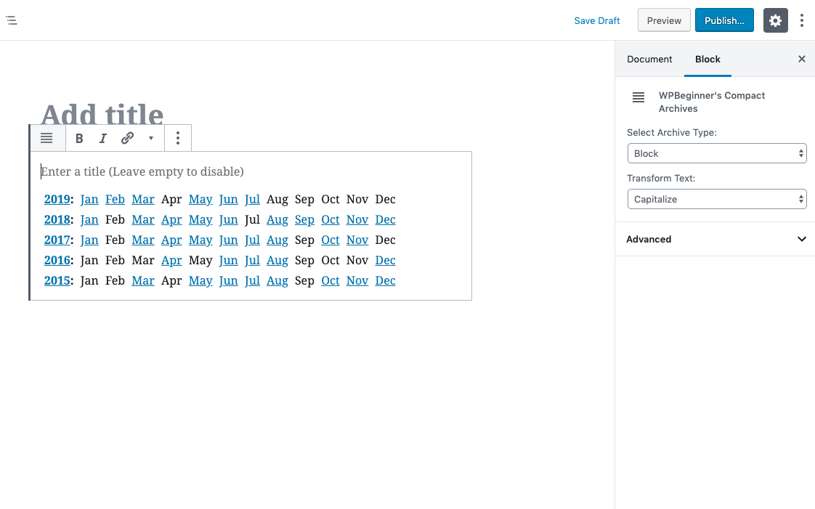Insert a link from block toolbar
Image resolution: width=815 pixels, height=509 pixels.
pyautogui.click(x=127, y=138)
